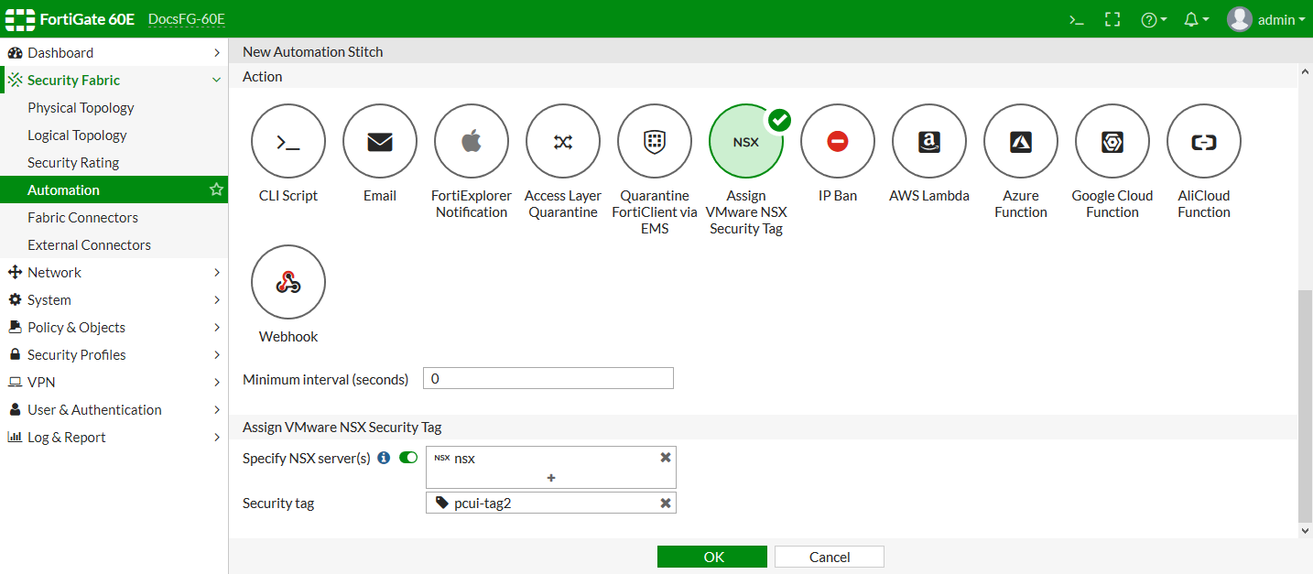Choose the AWS Lambda action
Viewport: 1313px width, 574px height.
click(x=929, y=141)
